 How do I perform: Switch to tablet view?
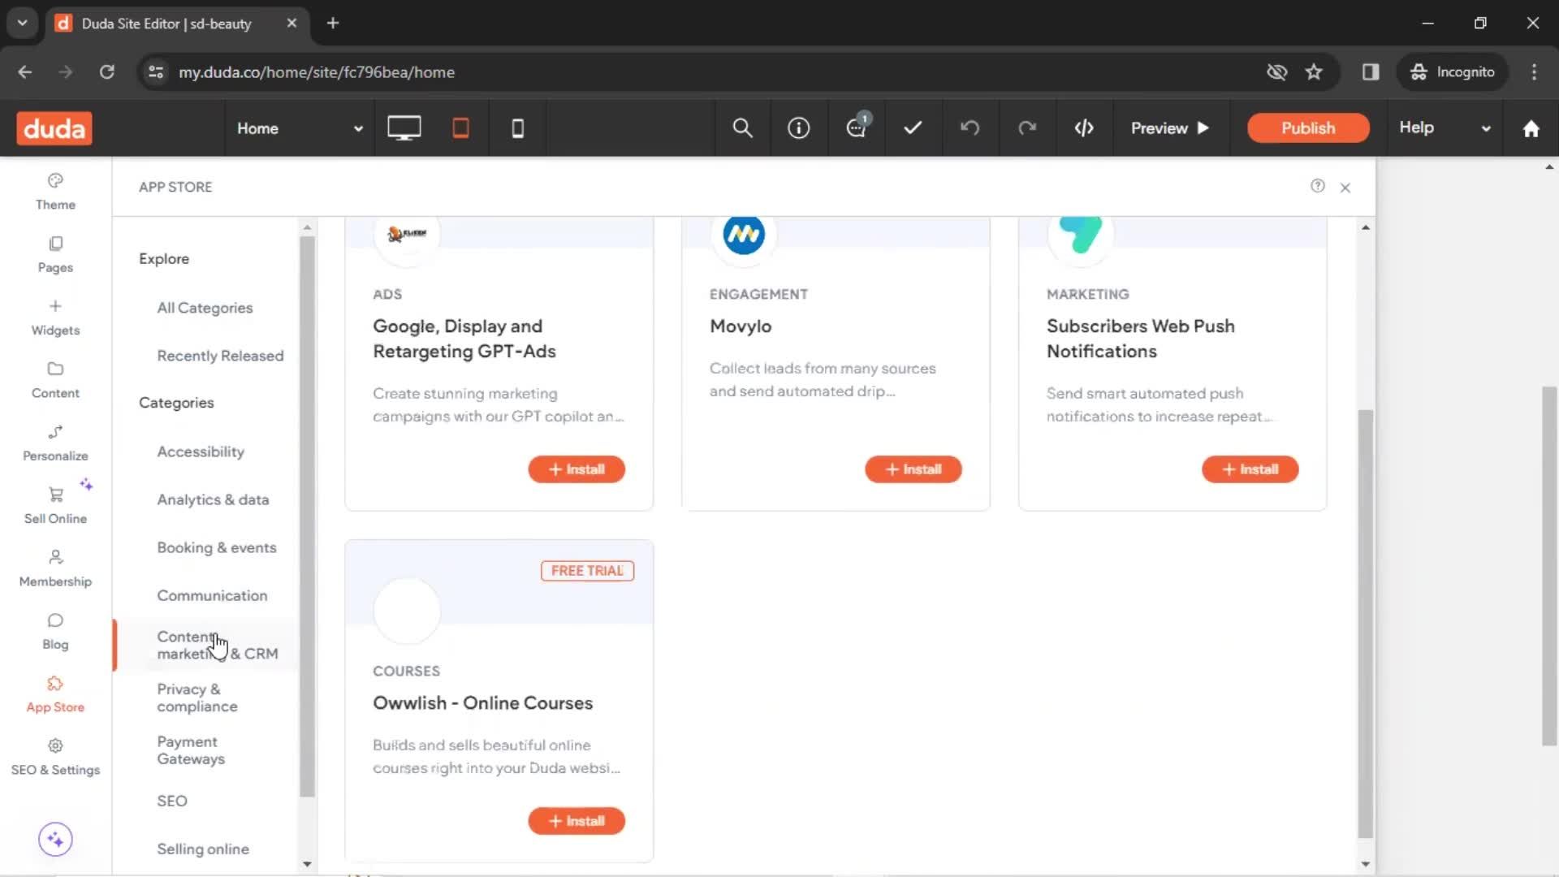pyautogui.click(x=460, y=128)
